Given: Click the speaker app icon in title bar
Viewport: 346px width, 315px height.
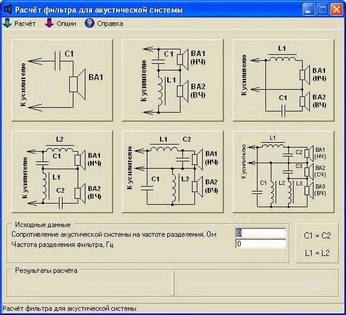Looking at the screenshot, I should (8, 9).
